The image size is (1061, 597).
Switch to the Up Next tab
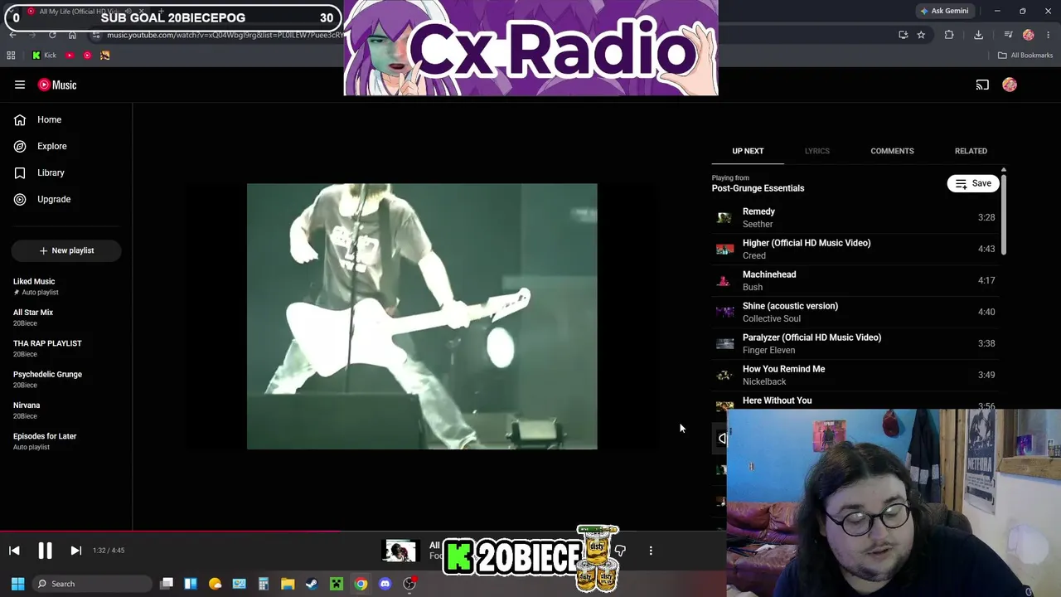[x=748, y=151]
